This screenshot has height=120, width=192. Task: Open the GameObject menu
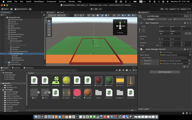point(39,1)
